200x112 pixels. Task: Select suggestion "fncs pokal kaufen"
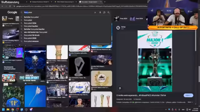tap(31, 26)
